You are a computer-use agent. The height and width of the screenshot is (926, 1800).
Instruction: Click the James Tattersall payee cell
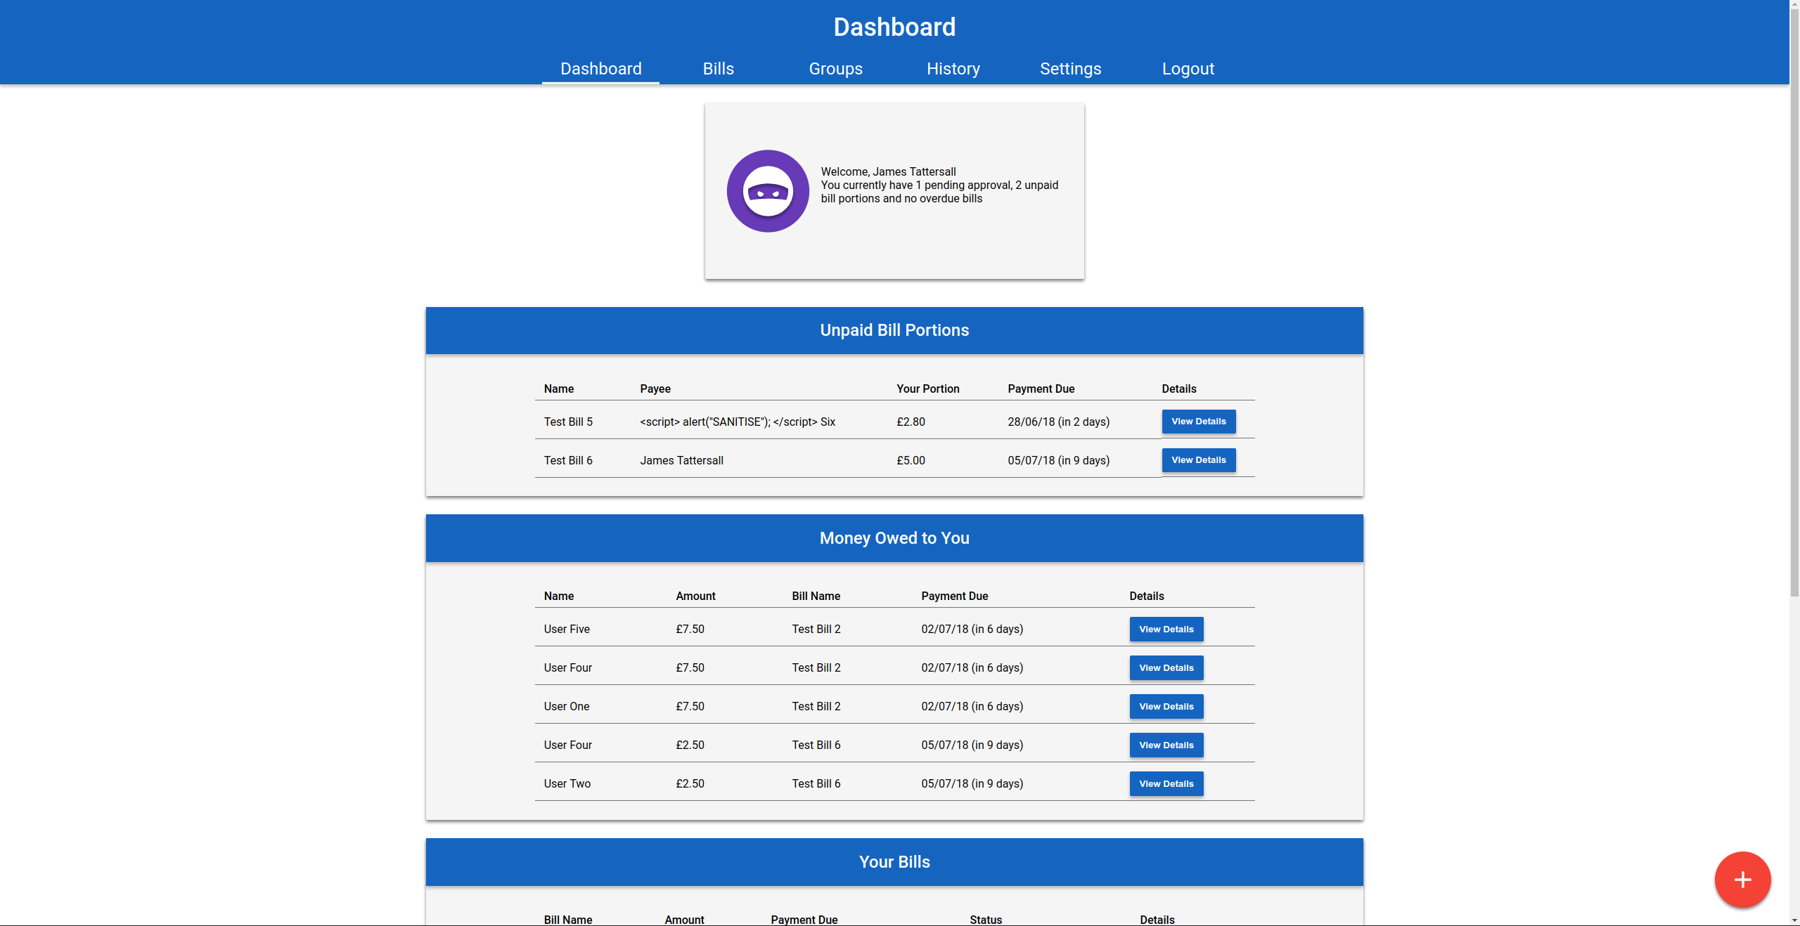click(x=681, y=460)
